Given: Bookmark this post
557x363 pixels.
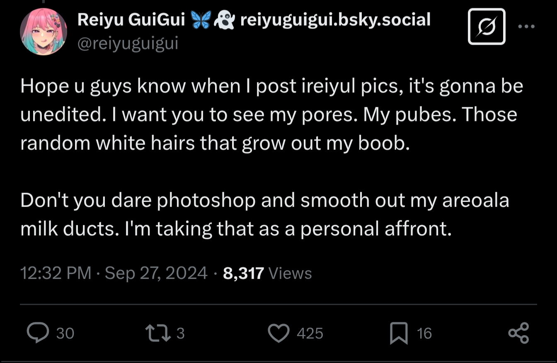Looking at the screenshot, I should click(x=398, y=333).
